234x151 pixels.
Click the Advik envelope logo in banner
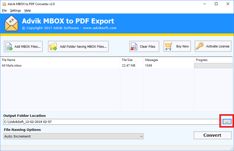click(12, 23)
